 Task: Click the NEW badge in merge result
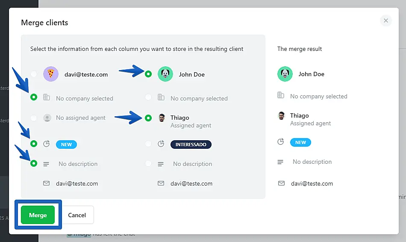pos(300,142)
